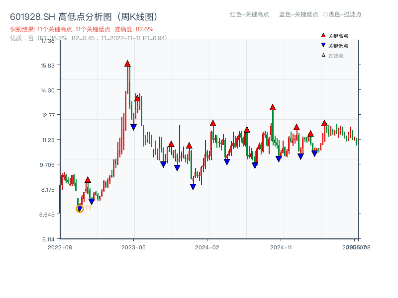The width and height of the screenshot is (398, 298).
Task: Click the 关键高点 red triangle legend icon
Action: click(322, 35)
